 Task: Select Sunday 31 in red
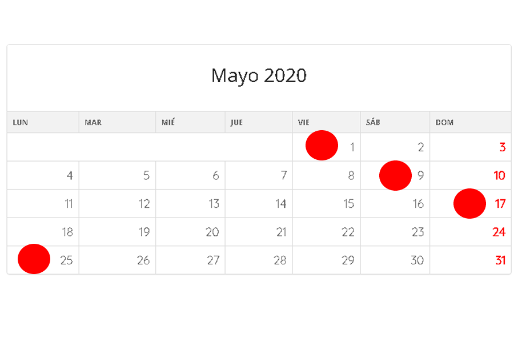pos(471,260)
